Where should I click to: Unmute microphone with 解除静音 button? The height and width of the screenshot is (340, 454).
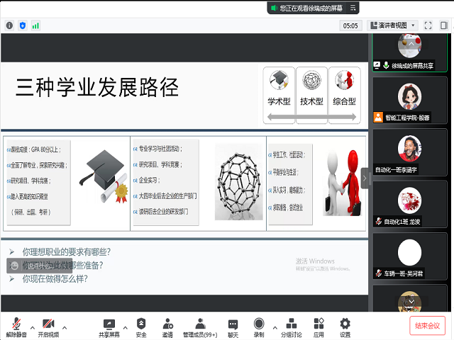pos(16,326)
